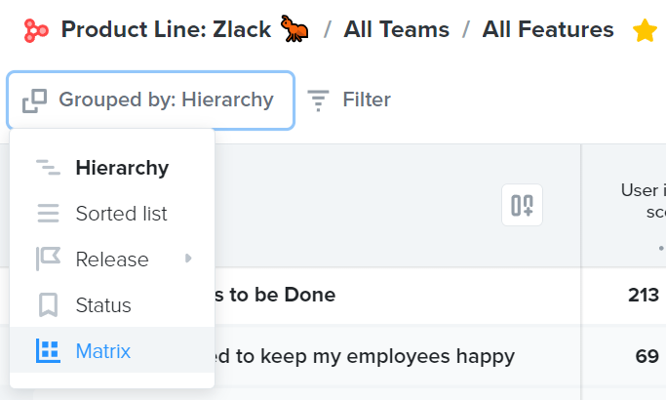Click the add column button
Viewport: 666px width, 400px height.
tap(522, 205)
